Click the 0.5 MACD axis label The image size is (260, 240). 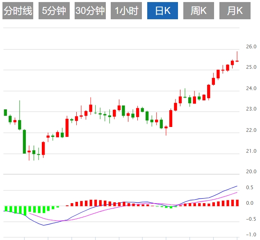250,188
